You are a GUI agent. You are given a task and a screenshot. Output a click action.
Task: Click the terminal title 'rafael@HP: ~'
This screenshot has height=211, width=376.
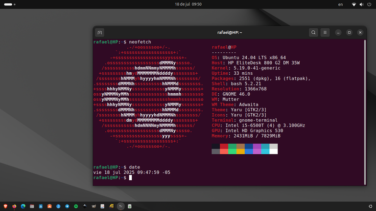pyautogui.click(x=230, y=33)
